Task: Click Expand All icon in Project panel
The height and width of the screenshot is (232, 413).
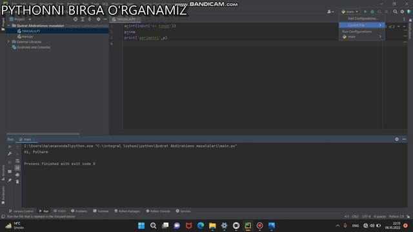Action: (x=83, y=19)
